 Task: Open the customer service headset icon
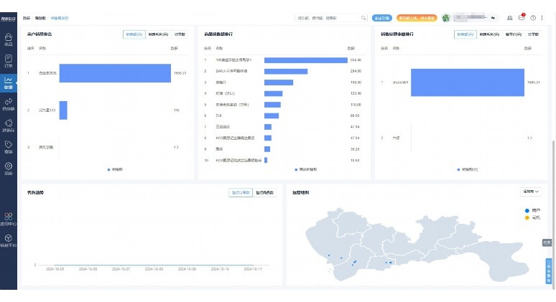[510, 18]
